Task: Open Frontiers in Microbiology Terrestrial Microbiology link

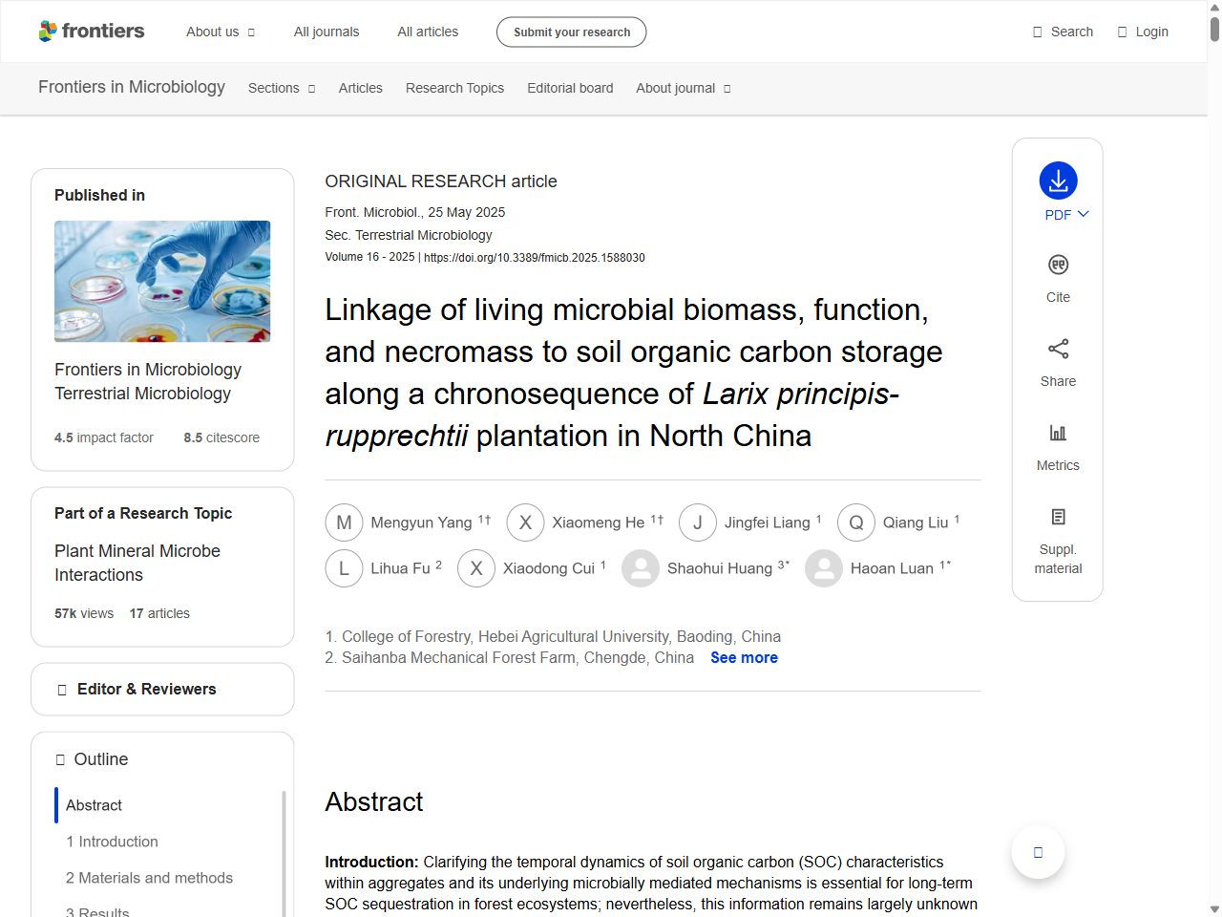Action: pyautogui.click(x=148, y=381)
